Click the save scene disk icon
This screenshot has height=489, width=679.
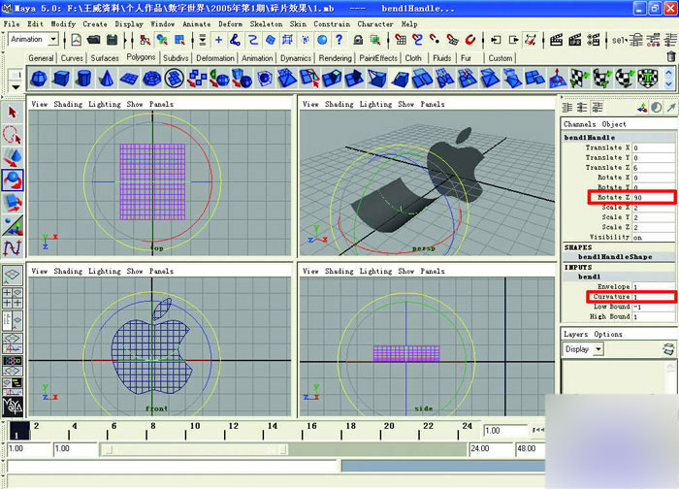[113, 40]
